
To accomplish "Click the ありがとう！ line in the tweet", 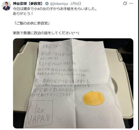I will coord(23,14).
